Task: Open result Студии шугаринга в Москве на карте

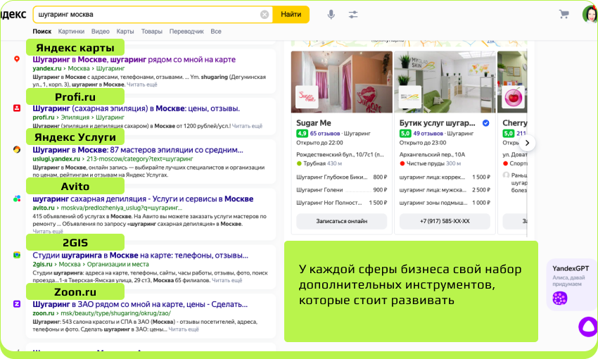Action: point(140,256)
